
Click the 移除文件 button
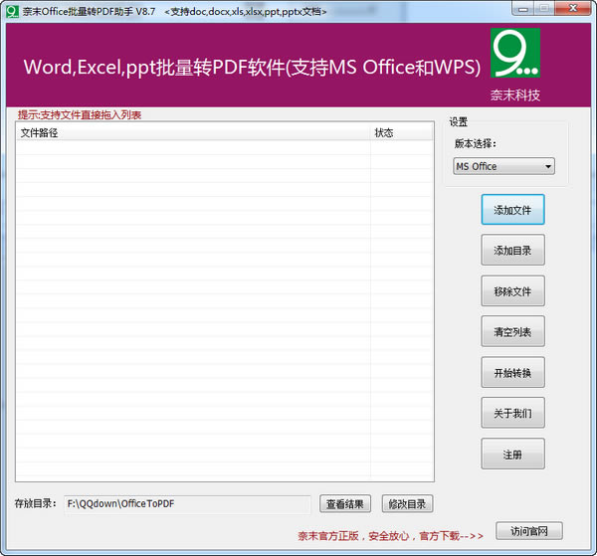click(x=512, y=291)
